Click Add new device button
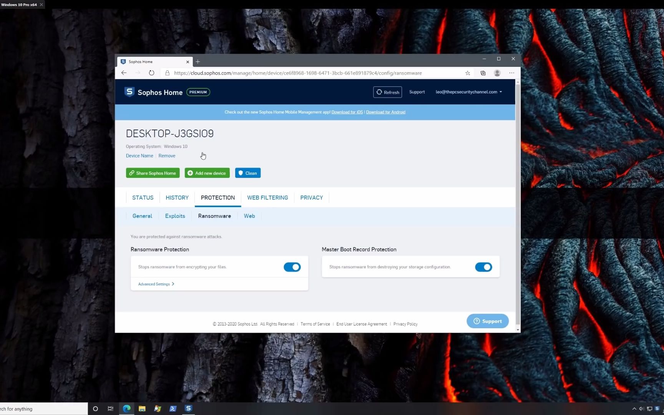The image size is (664, 415). click(x=207, y=173)
